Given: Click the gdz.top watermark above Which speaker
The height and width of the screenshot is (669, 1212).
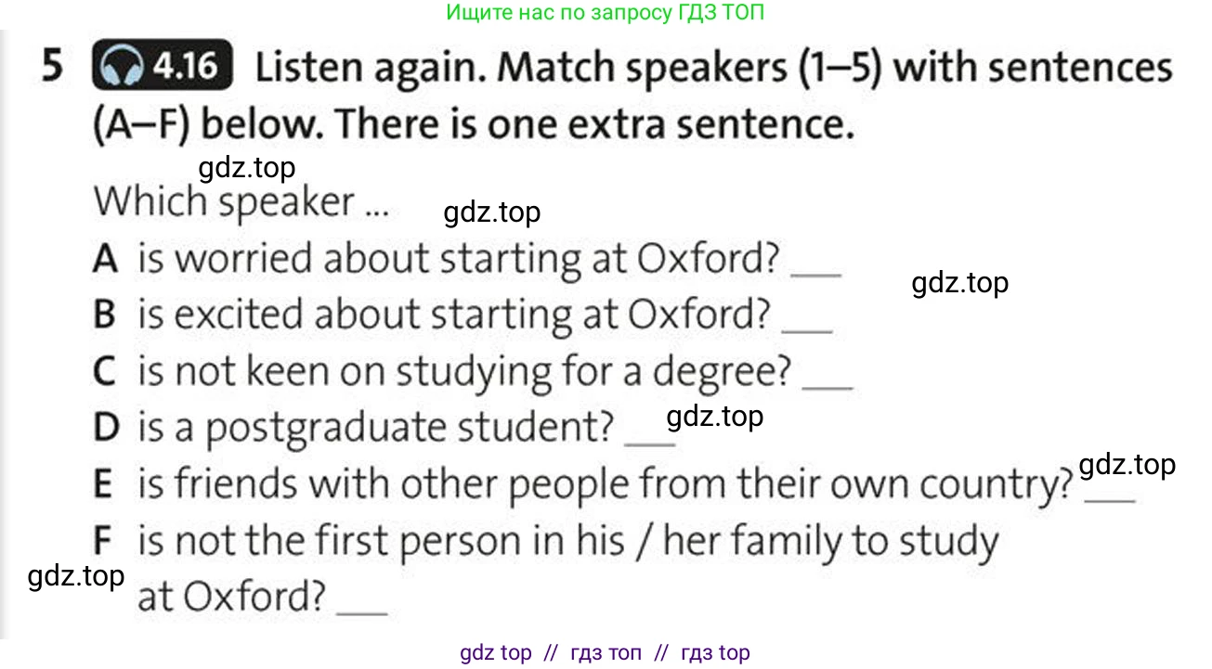Looking at the screenshot, I should coord(247,168).
